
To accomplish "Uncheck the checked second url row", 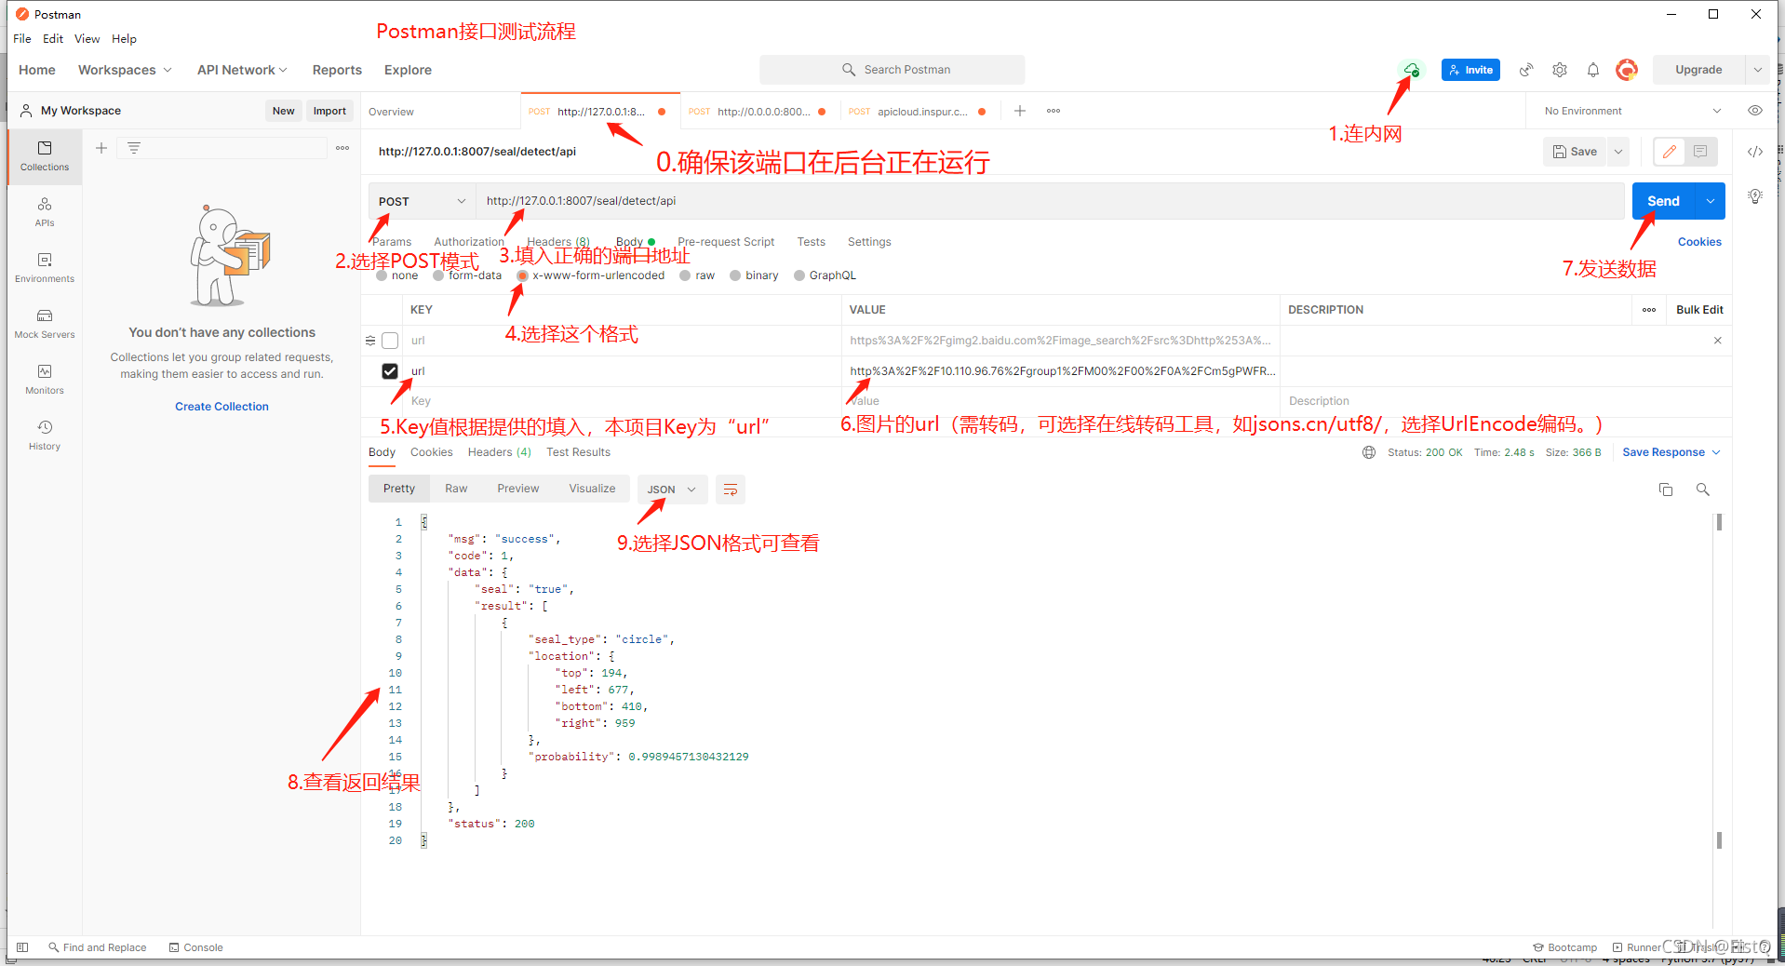I will (x=390, y=371).
